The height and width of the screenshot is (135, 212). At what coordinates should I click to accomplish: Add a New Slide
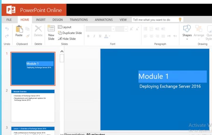coord(51,32)
